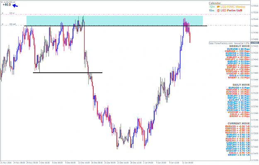Click USDJPY = -178 Pips weekly row
Image resolution: width=259 pixels, height=165 pixels.
237,69
